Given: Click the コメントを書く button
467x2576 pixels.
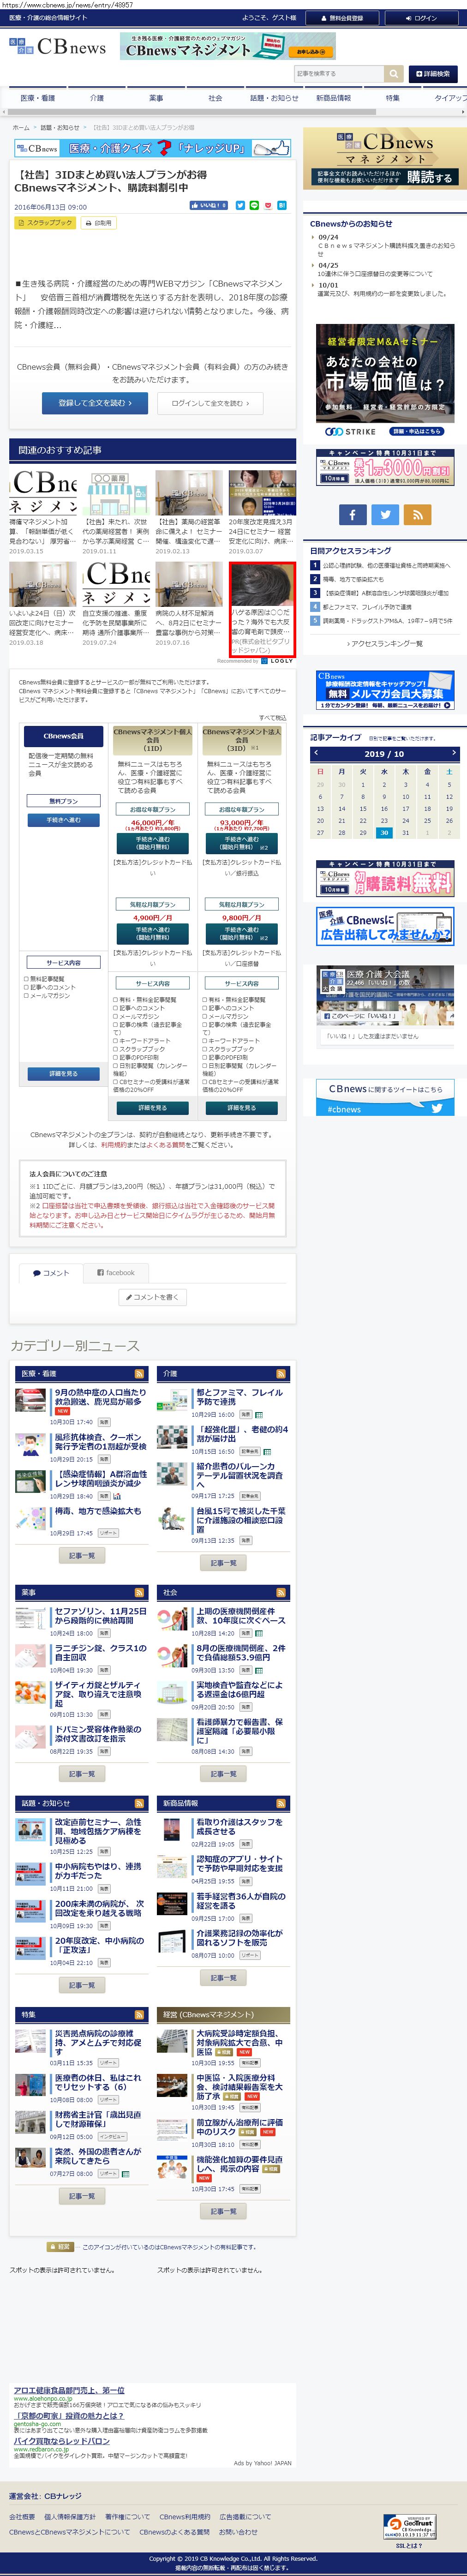Looking at the screenshot, I should click(152, 1297).
